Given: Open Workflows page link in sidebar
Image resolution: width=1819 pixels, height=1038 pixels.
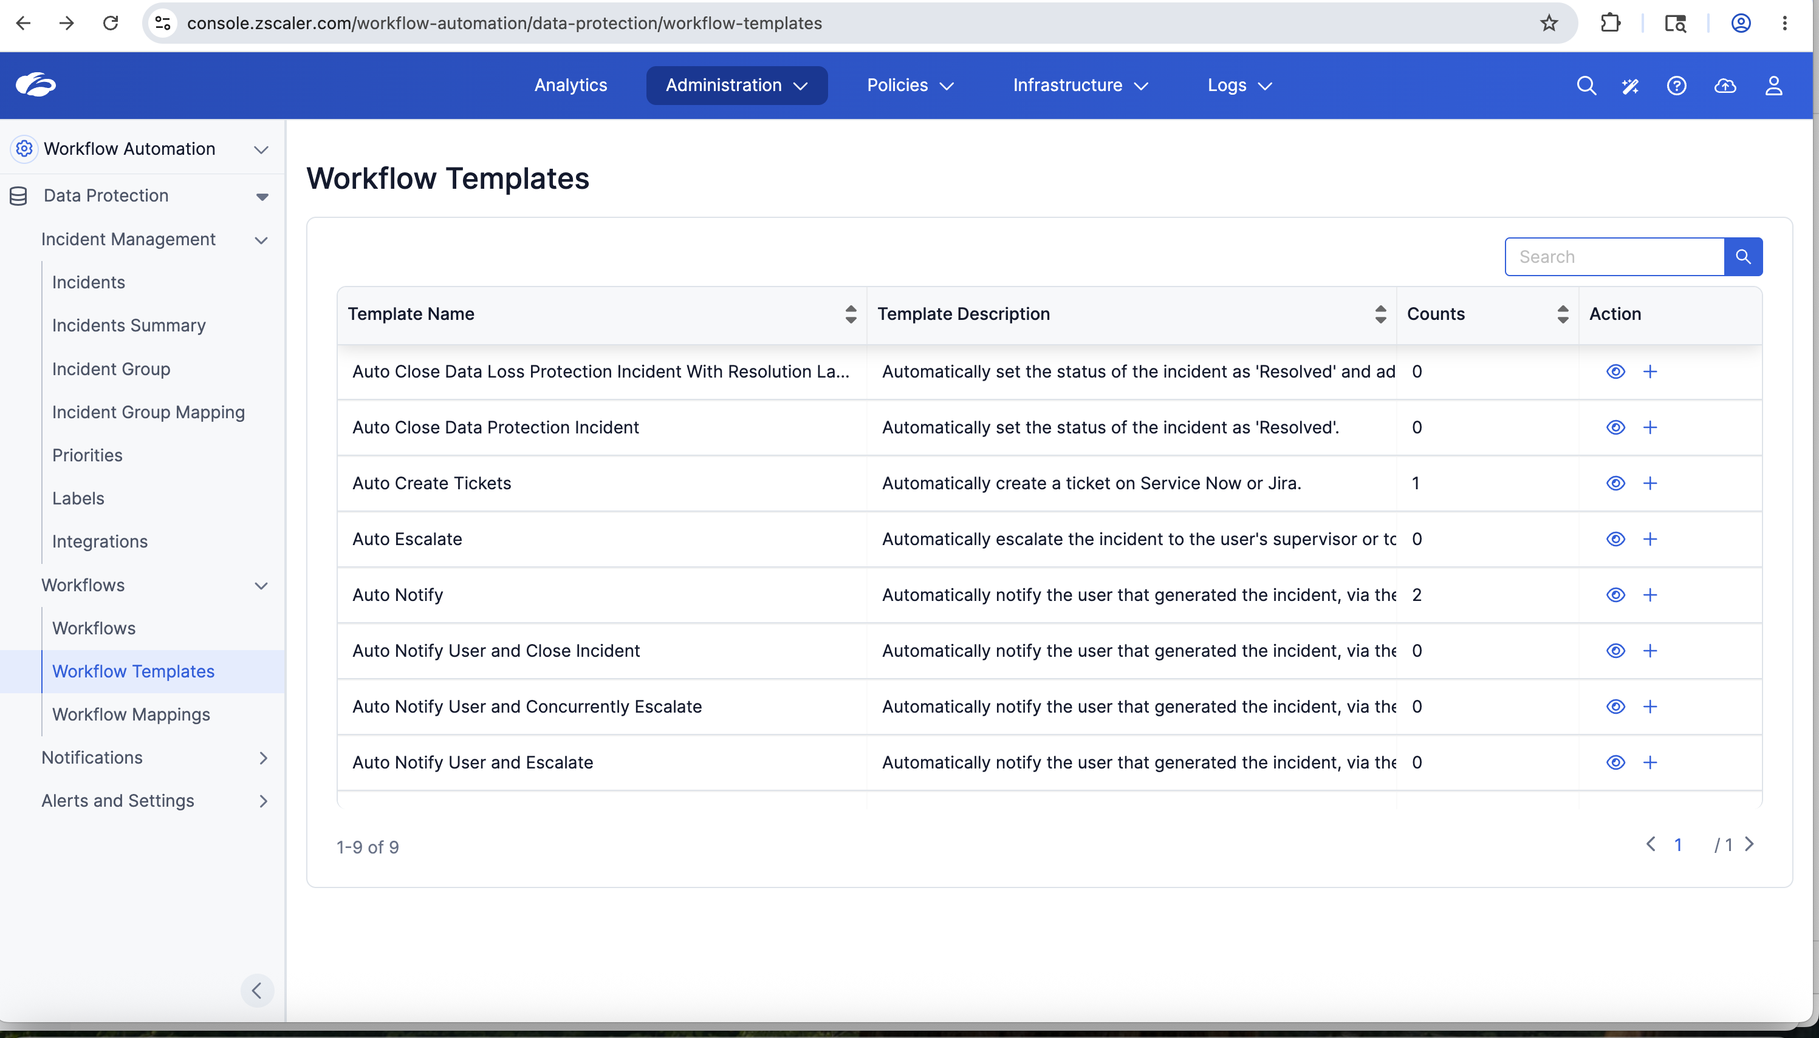Looking at the screenshot, I should 94,628.
